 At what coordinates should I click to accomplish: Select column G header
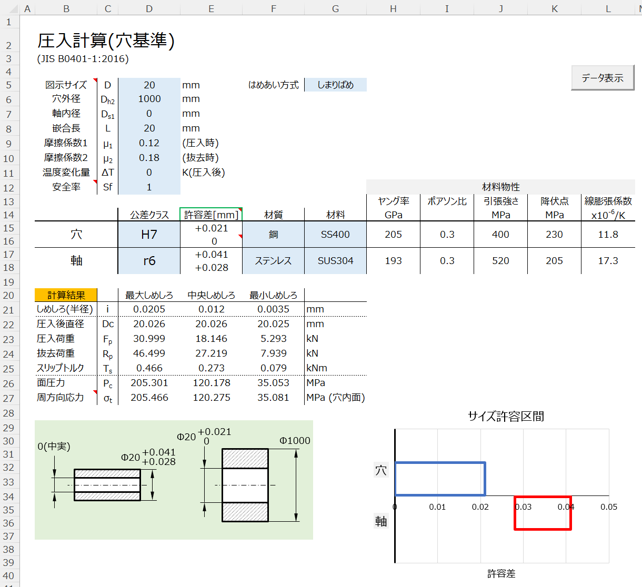(x=336, y=8)
